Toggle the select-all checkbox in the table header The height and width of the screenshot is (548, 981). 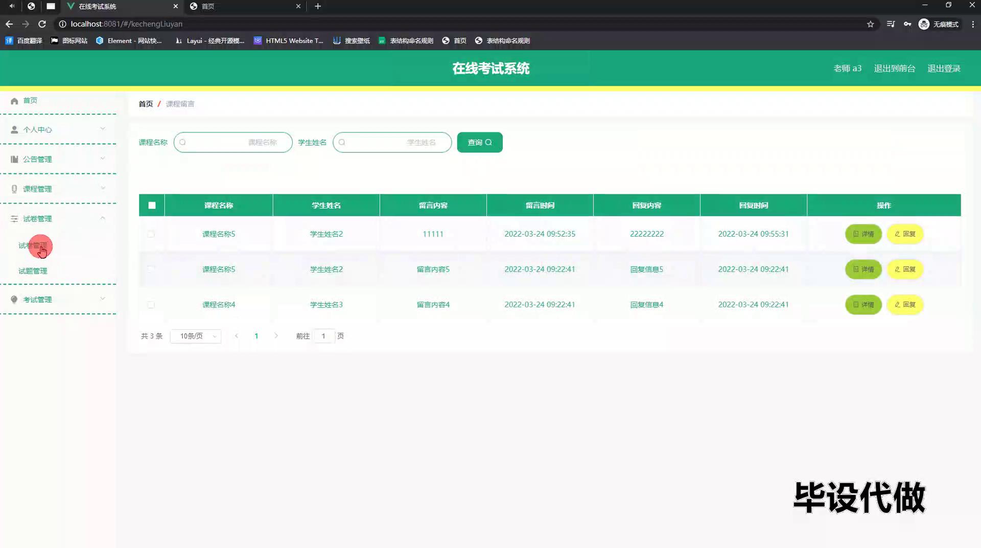tap(152, 205)
